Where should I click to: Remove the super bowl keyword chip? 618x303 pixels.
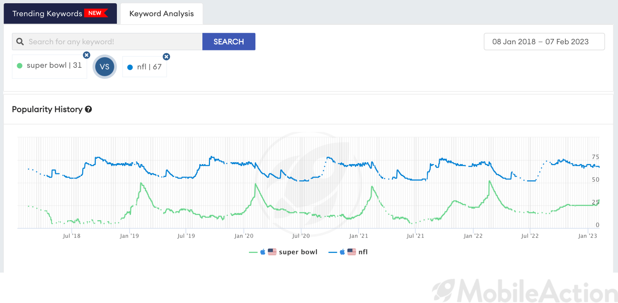click(x=87, y=55)
